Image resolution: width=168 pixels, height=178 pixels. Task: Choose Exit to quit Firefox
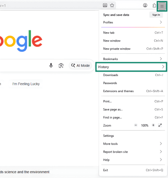click(133, 170)
